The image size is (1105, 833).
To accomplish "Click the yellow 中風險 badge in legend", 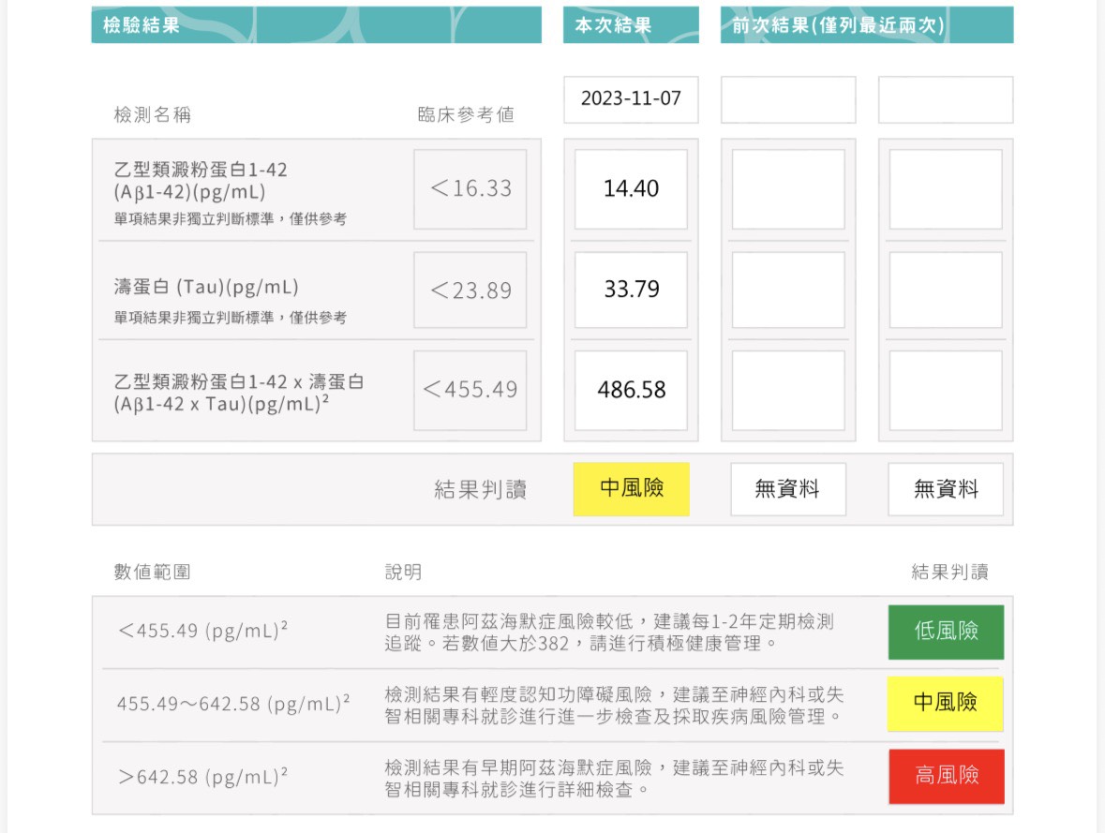I will tap(946, 704).
